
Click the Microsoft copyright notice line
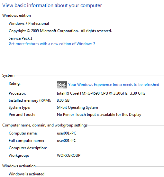coord(60,31)
